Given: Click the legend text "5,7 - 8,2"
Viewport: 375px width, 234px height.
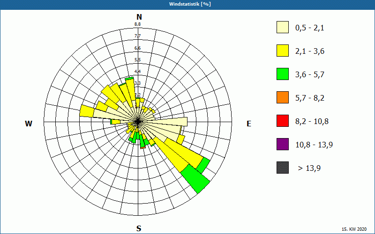Looking at the screenshot, I should [310, 98].
